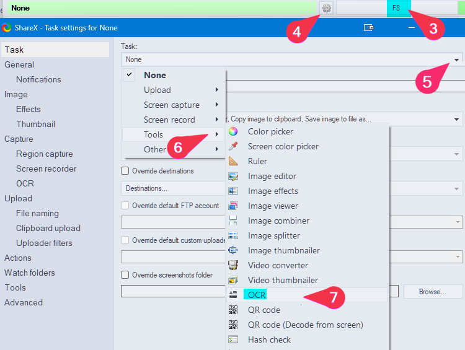Screen dimensions: 465x350
Task: Choose OCR from the Tools submenu
Action: (308, 295)
